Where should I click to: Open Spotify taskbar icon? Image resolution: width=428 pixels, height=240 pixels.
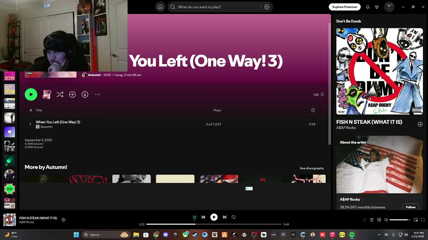point(352,235)
